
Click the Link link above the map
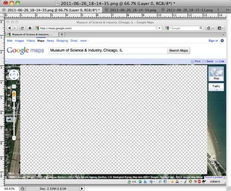pos(221,61)
